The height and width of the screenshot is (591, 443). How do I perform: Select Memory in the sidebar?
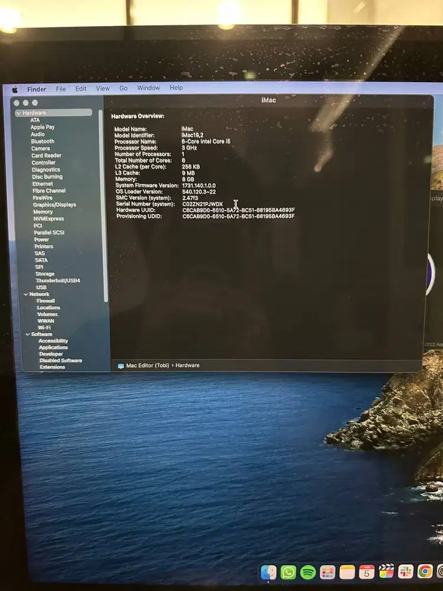tap(43, 212)
